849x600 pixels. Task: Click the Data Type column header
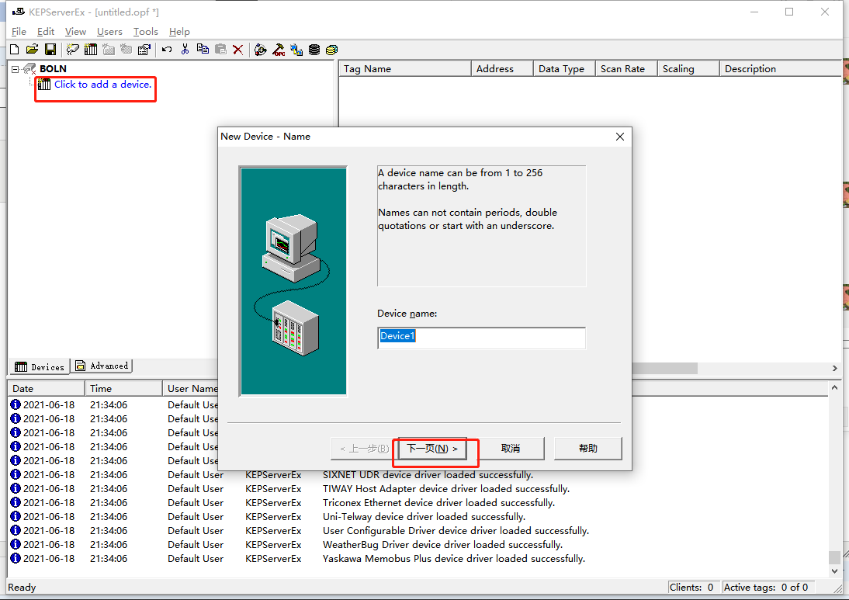click(x=564, y=69)
